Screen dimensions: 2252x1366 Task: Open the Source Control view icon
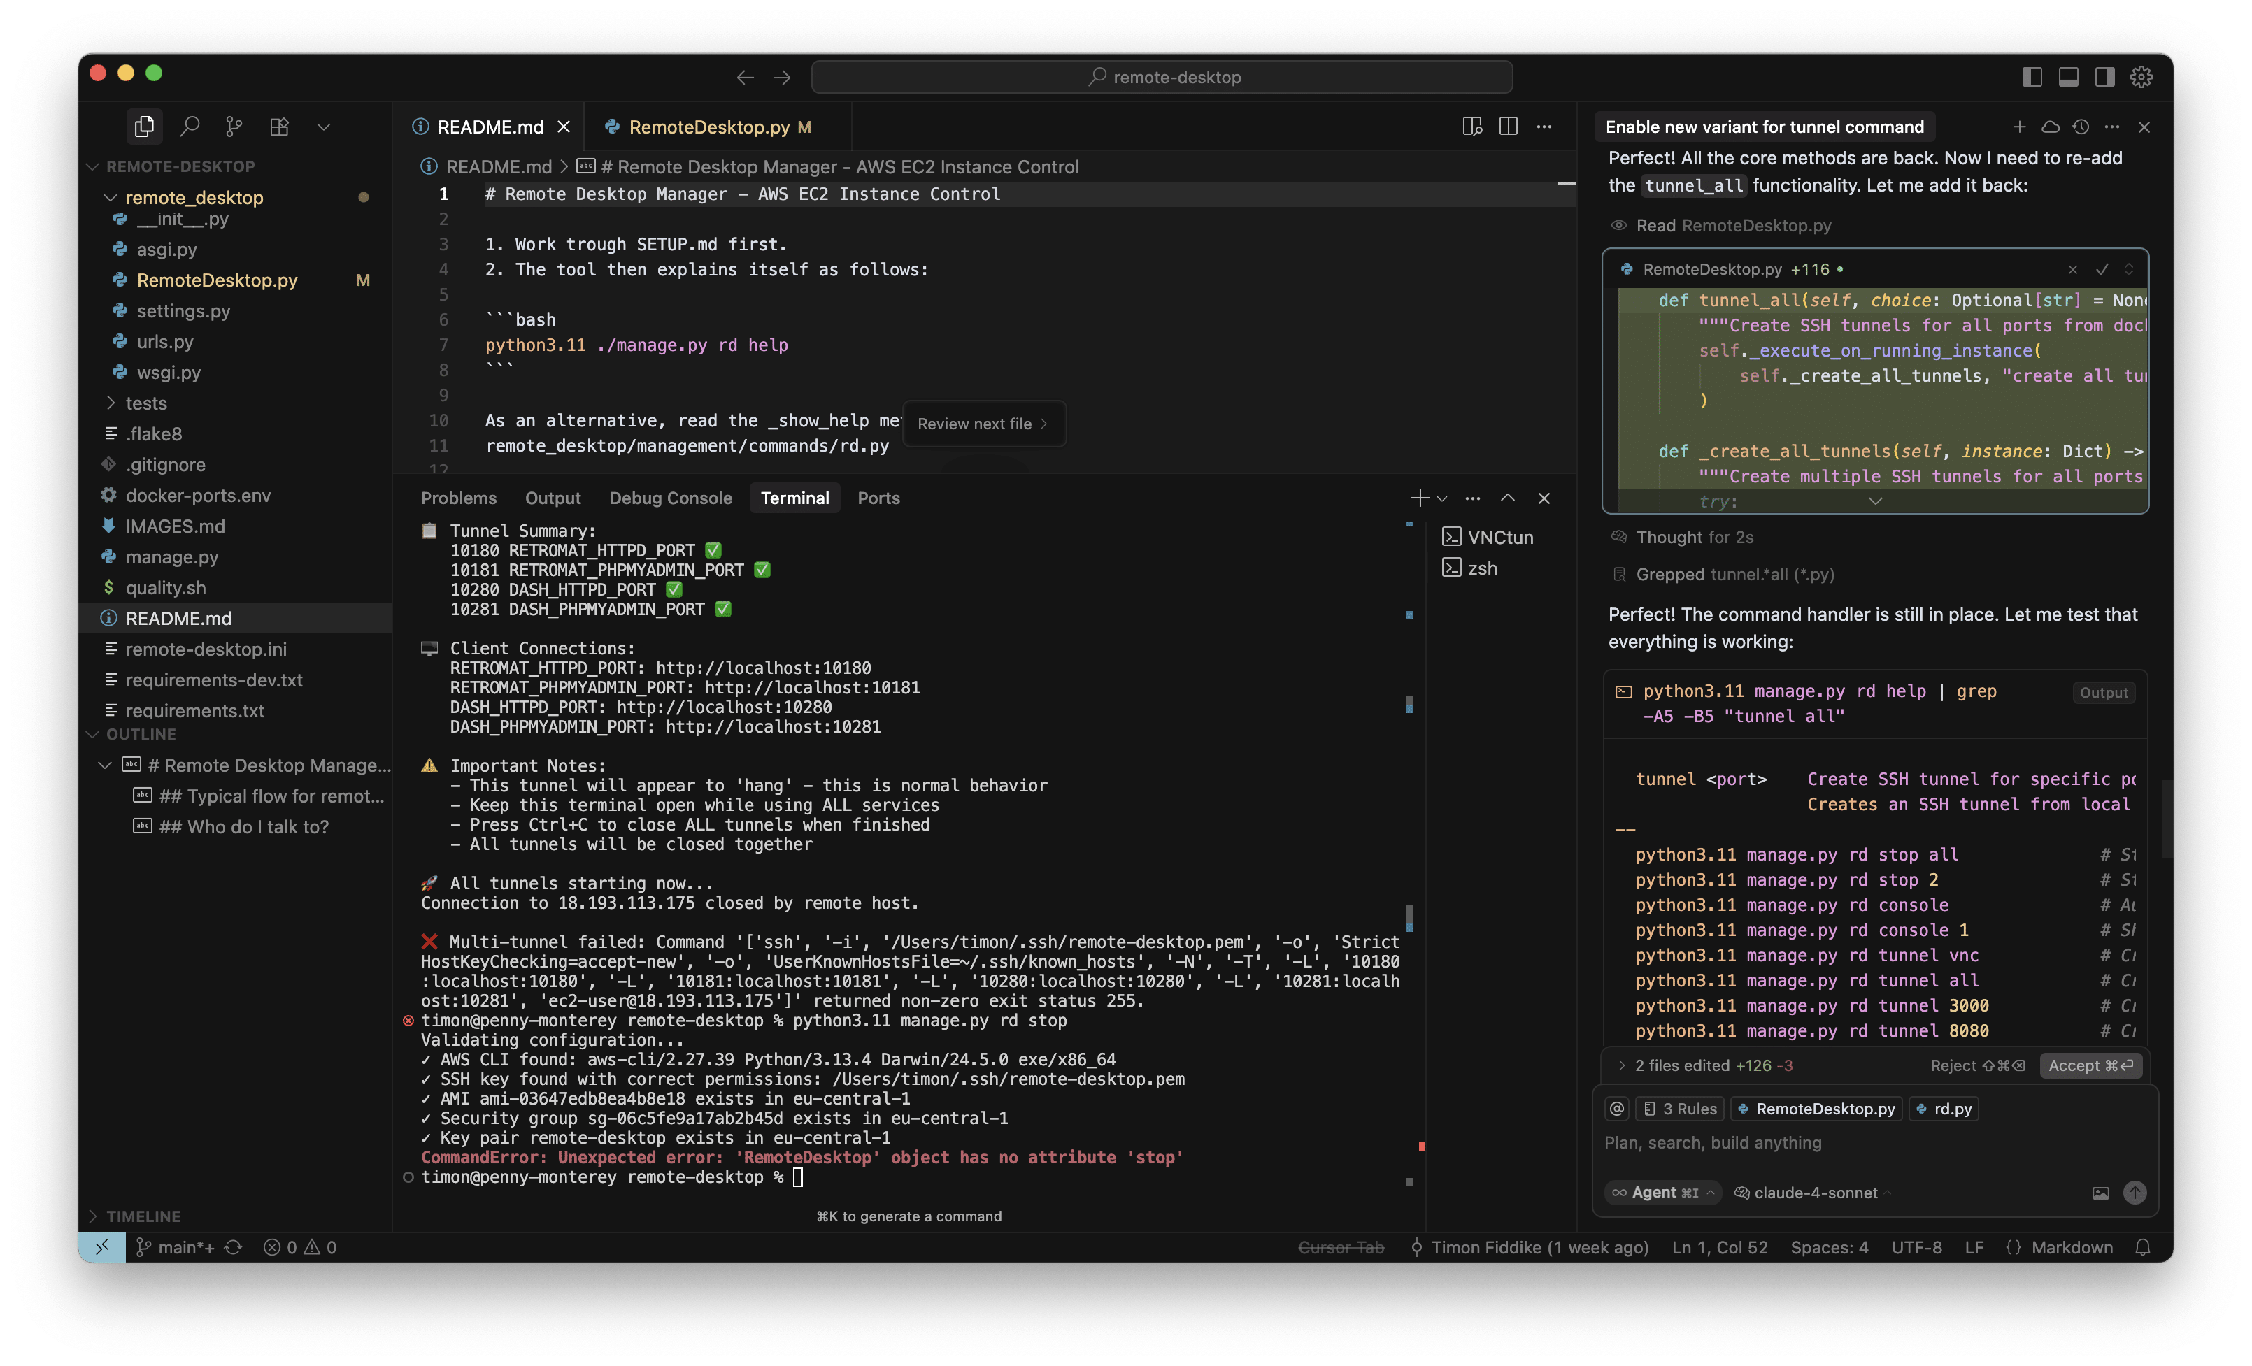[234, 126]
